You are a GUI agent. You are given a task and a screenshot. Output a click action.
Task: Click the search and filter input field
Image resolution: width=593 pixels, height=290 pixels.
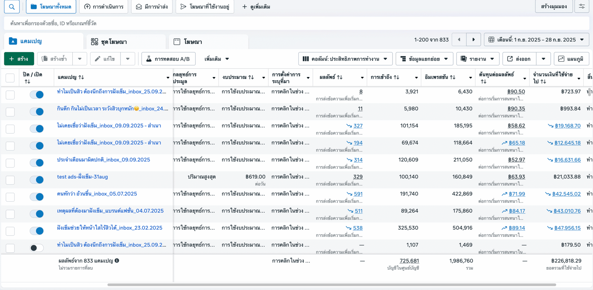tap(296, 23)
